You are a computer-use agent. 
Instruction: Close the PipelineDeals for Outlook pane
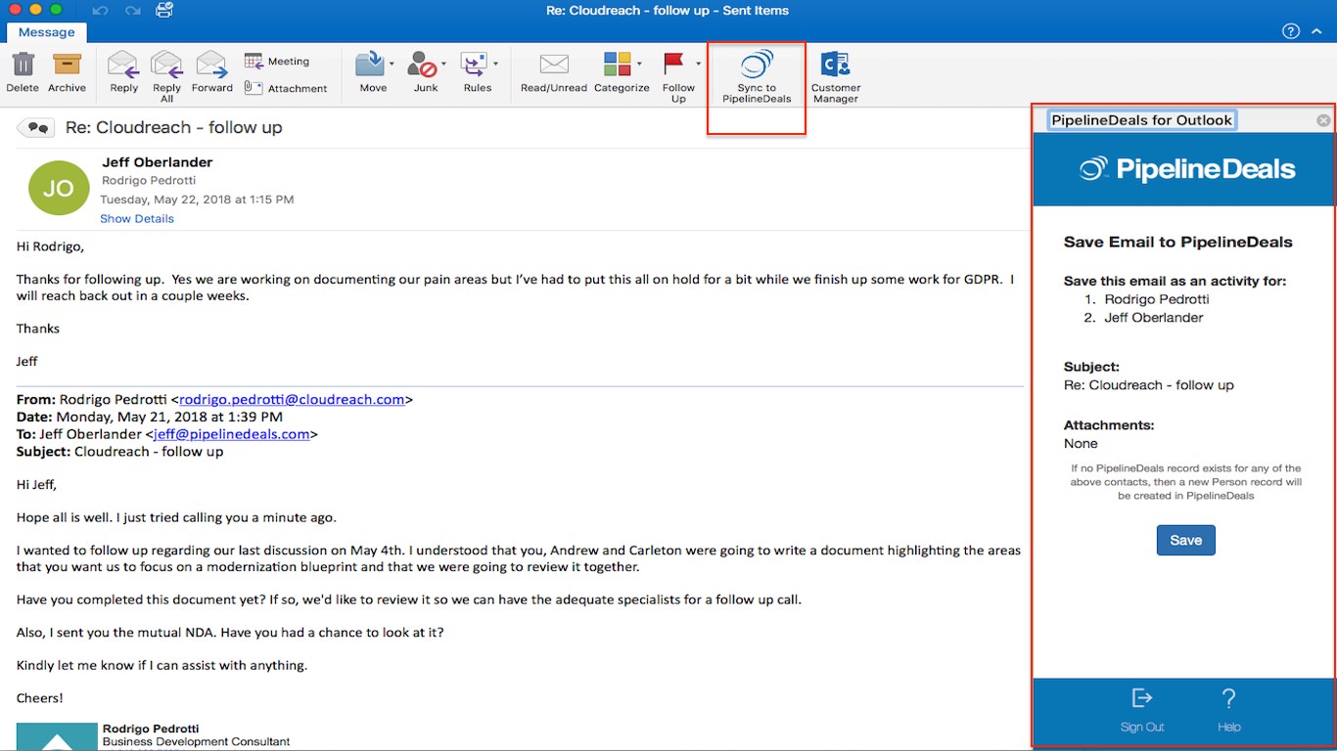pos(1323,120)
